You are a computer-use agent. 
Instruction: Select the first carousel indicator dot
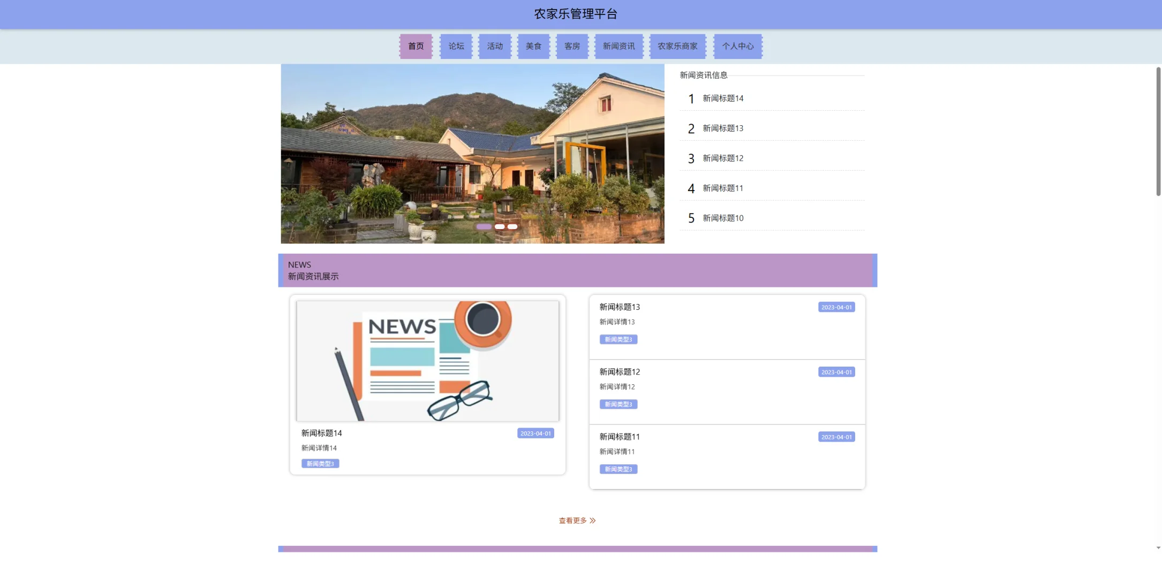484,226
